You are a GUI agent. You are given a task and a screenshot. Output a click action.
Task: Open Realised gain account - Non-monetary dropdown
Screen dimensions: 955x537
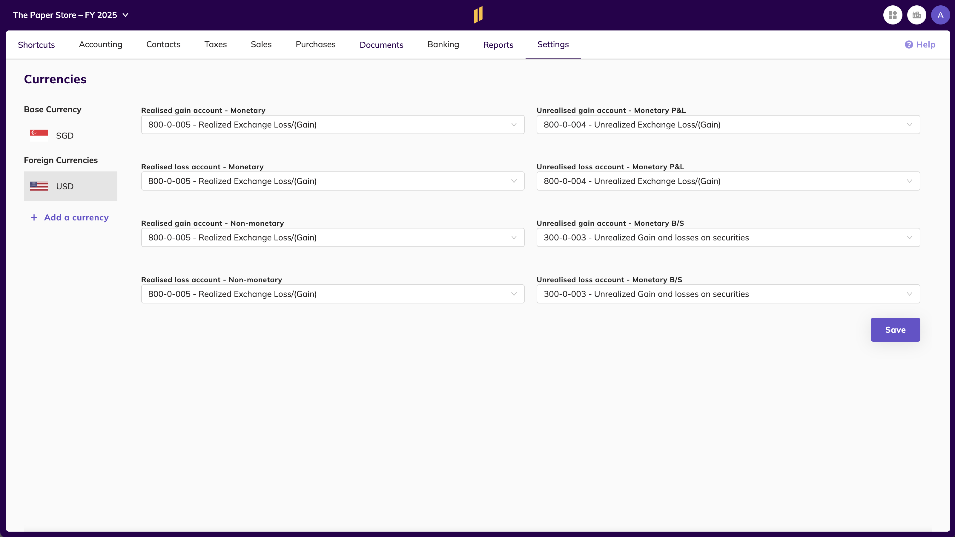pos(333,237)
